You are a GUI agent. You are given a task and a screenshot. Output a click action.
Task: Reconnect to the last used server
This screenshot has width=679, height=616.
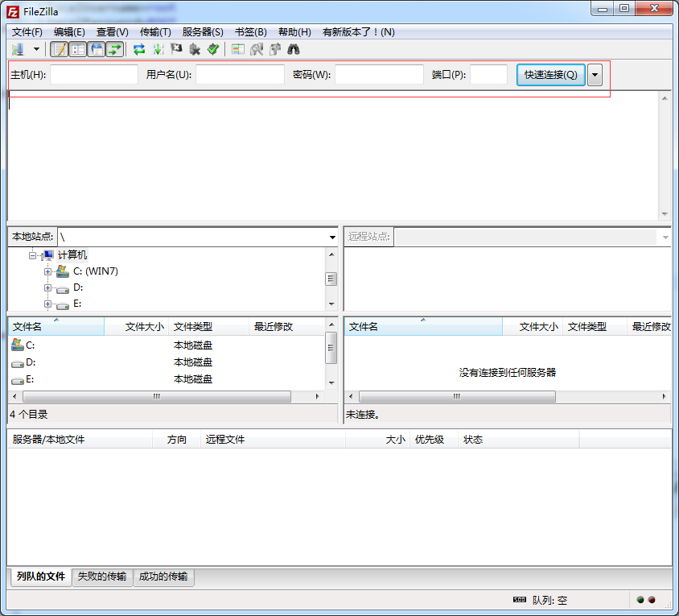click(213, 49)
